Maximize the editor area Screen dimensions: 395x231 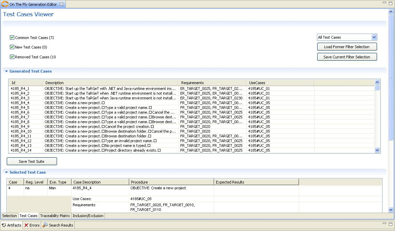coord(391,3)
